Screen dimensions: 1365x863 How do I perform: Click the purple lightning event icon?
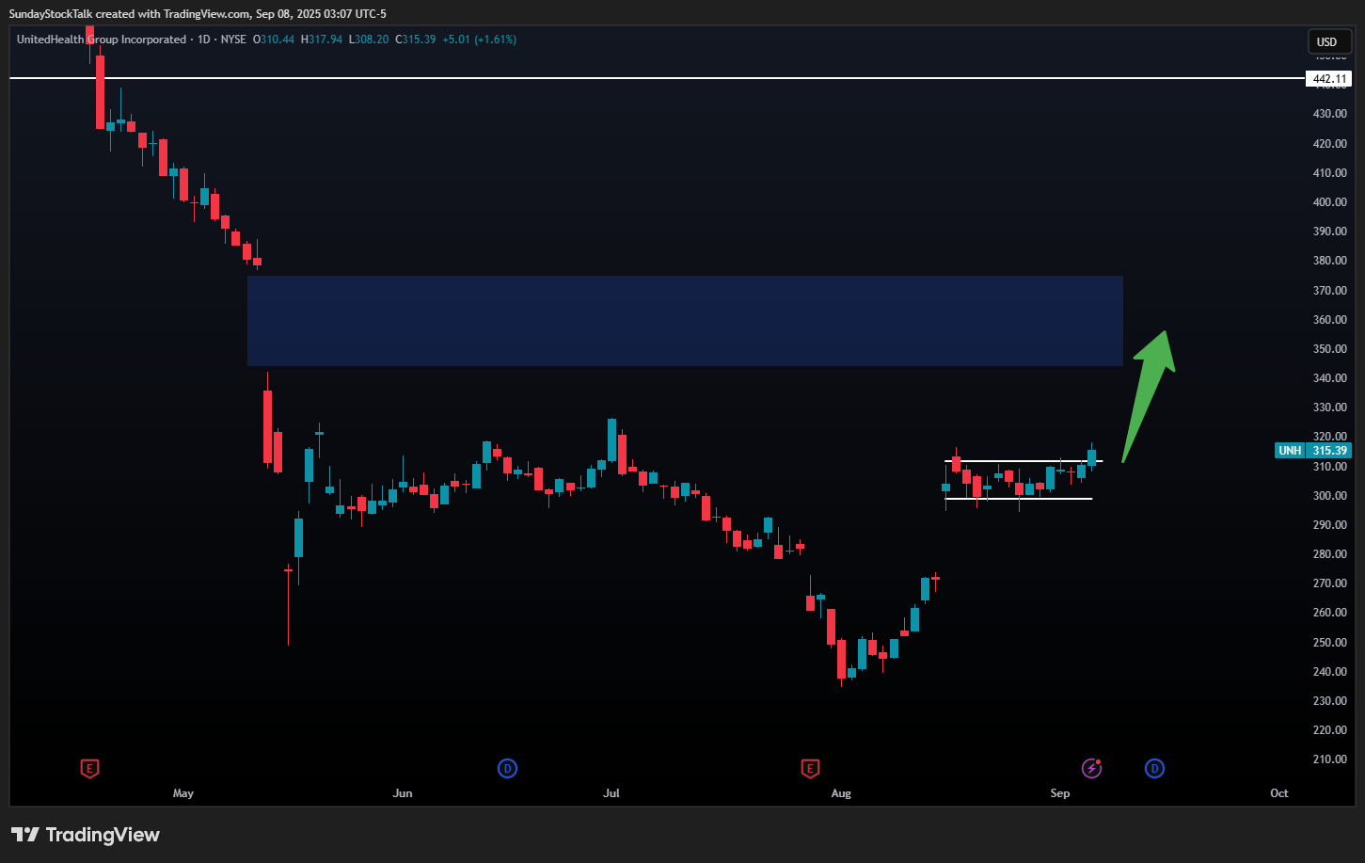(x=1091, y=769)
